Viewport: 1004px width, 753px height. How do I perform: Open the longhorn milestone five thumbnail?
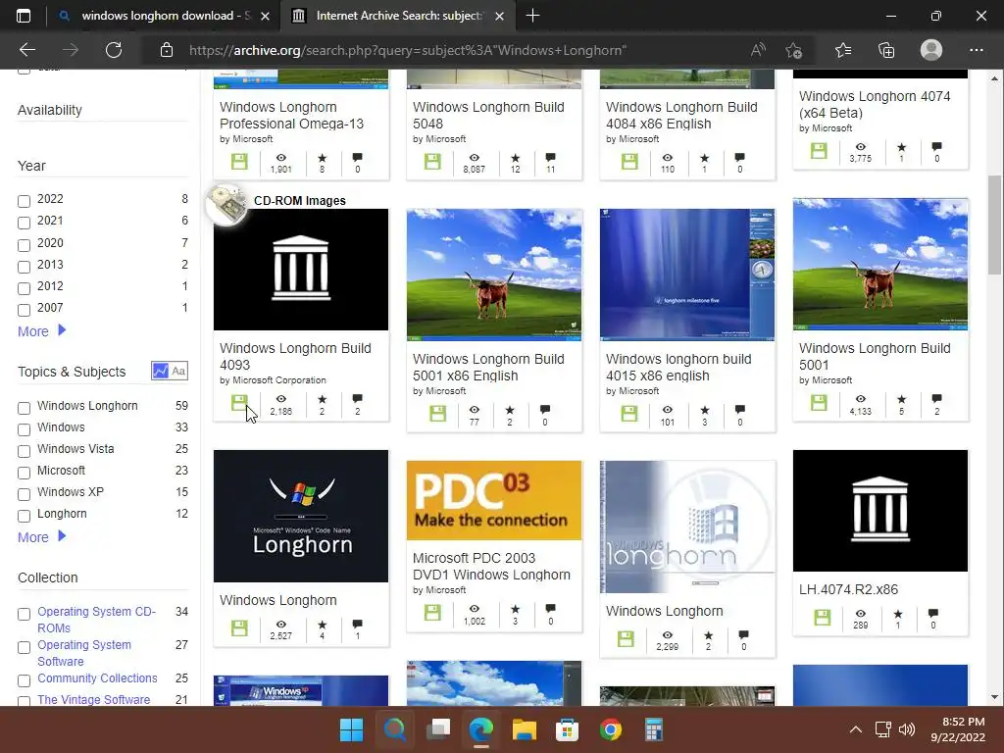tap(687, 275)
